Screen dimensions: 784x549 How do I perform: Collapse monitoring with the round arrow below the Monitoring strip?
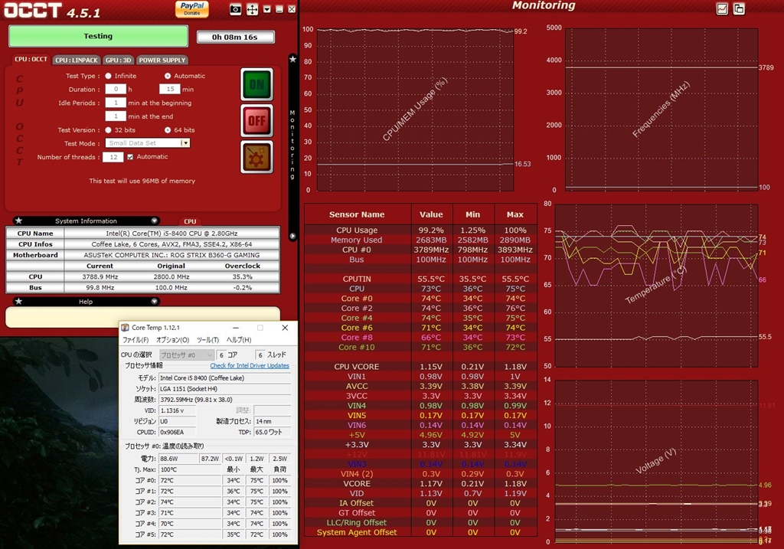[293, 236]
